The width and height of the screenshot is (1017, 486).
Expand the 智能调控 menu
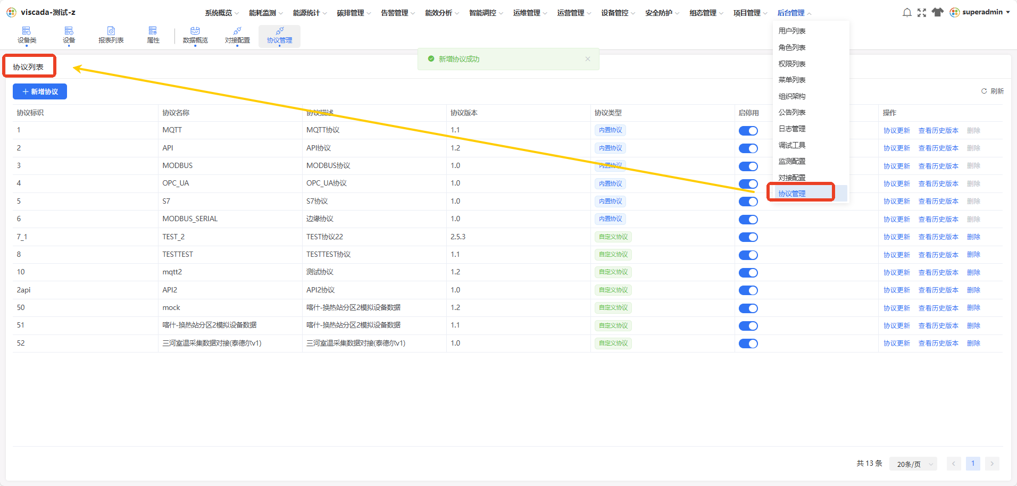point(486,13)
